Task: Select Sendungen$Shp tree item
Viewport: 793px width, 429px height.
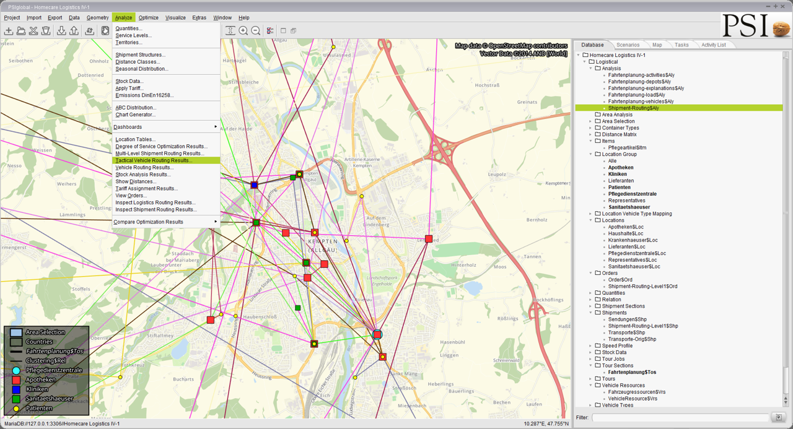Action: pyautogui.click(x=626, y=319)
